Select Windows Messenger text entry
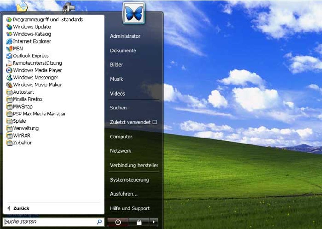322x229 pixels. (x=36, y=78)
